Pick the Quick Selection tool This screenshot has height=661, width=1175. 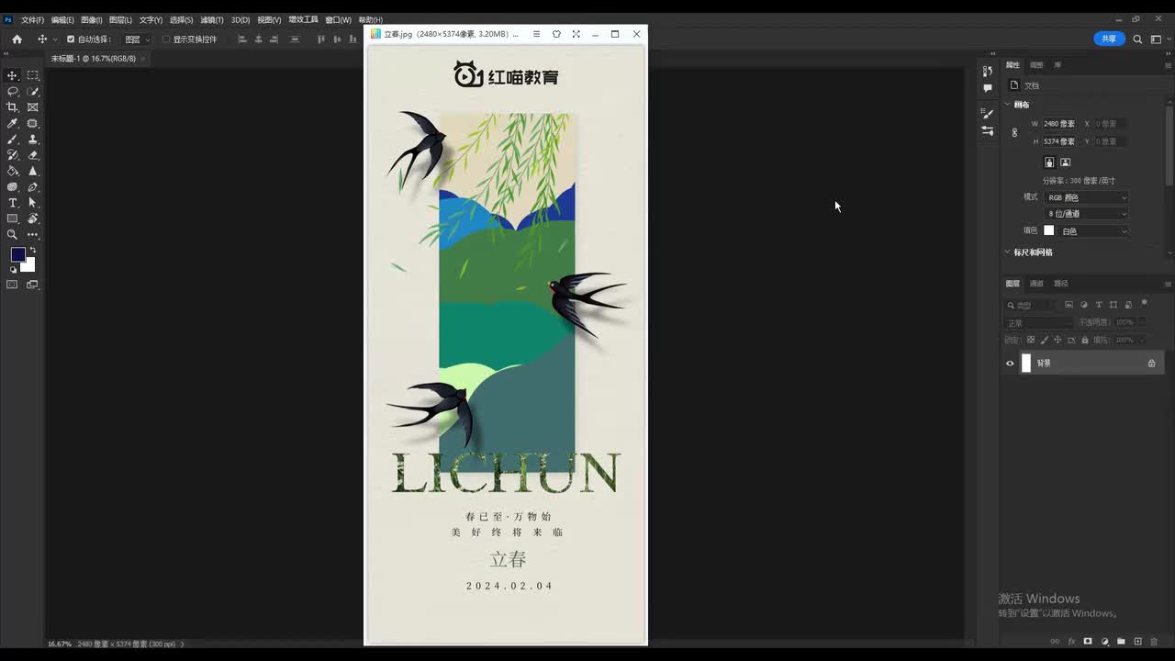click(33, 92)
